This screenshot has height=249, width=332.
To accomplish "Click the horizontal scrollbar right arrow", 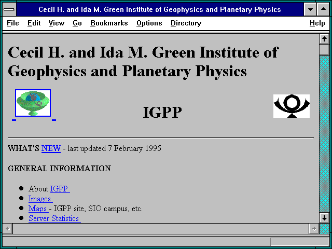I will click(x=314, y=229).
